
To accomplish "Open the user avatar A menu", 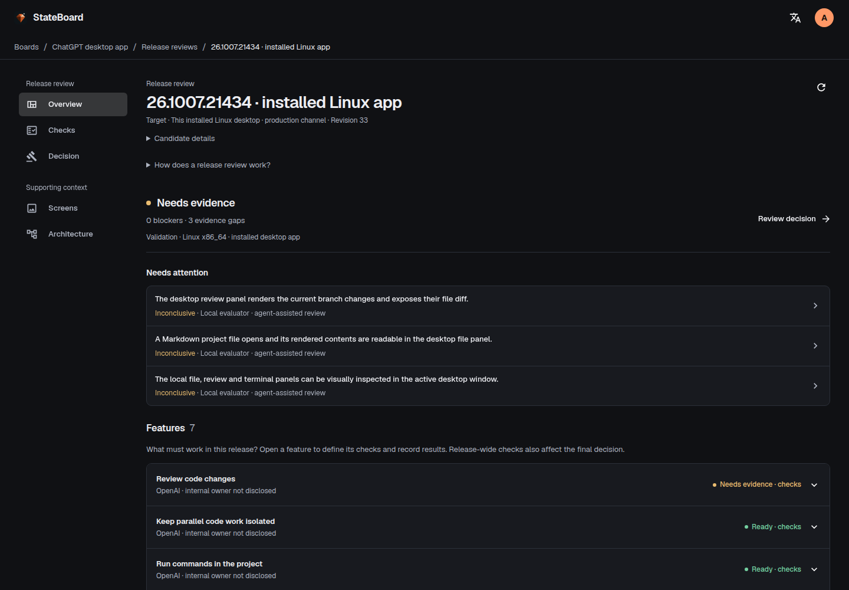I will (x=824, y=18).
